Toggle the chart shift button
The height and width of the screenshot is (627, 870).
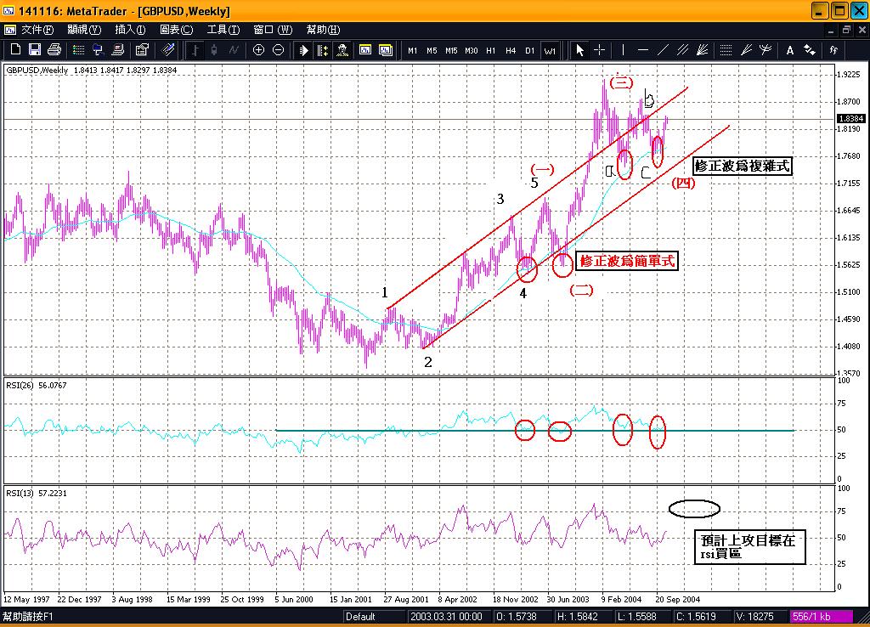tap(323, 50)
